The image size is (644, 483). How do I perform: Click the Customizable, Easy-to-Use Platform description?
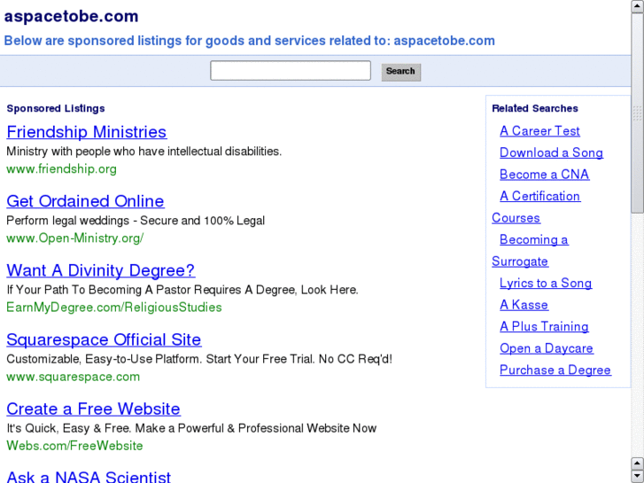coord(199,359)
